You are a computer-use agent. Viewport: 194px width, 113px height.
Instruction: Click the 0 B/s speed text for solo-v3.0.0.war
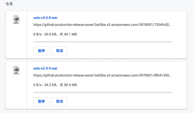[38, 34]
